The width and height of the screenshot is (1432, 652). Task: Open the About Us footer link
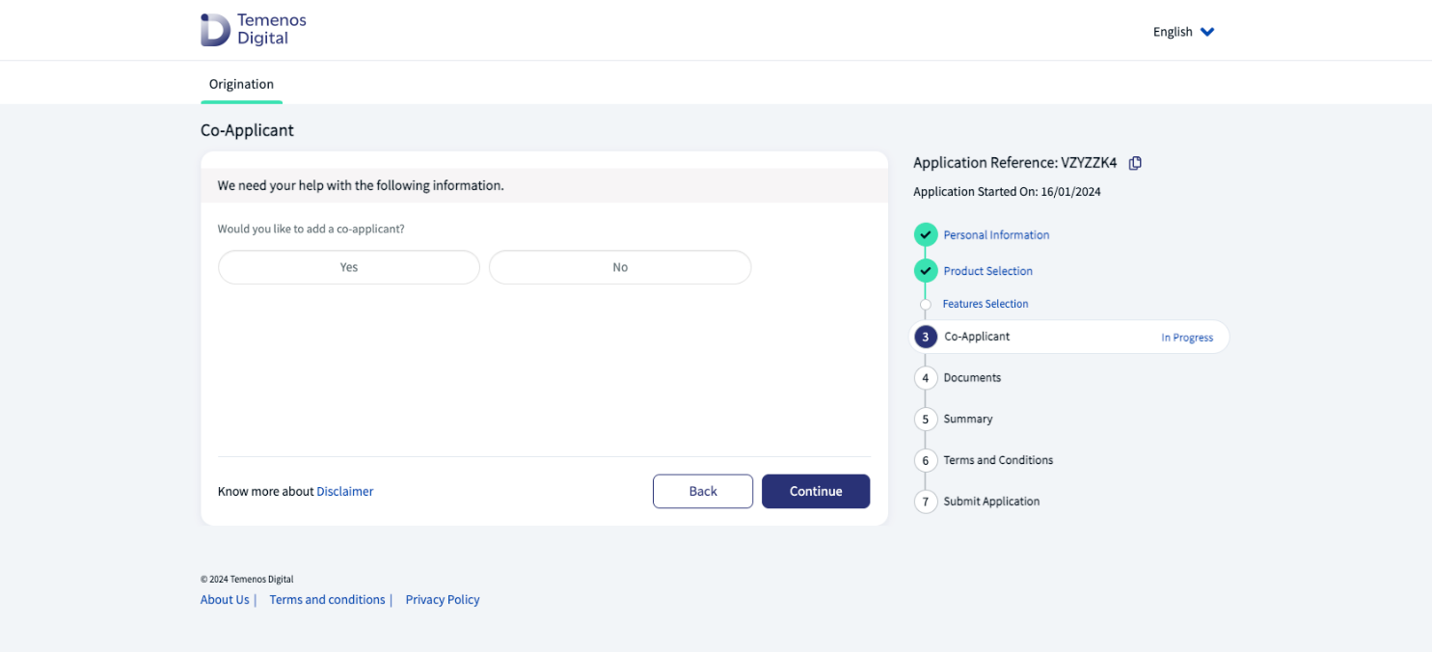click(x=225, y=600)
